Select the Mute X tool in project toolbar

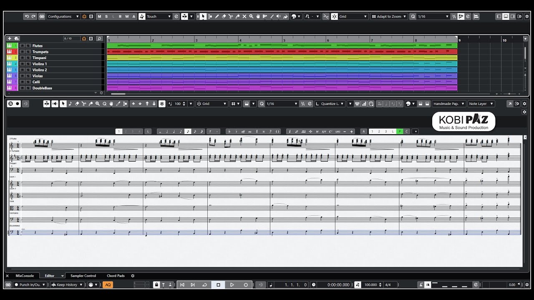pyautogui.click(x=244, y=17)
